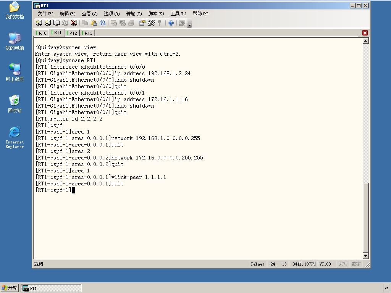The height and width of the screenshot is (293, 391).
Task: Click the Disconnect red X icon
Action: 74,23
